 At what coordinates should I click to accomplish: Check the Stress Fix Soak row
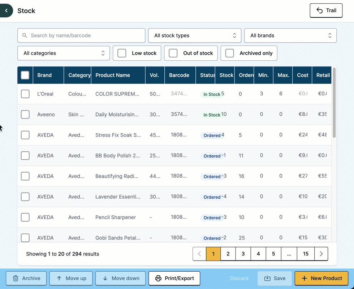(x=25, y=135)
